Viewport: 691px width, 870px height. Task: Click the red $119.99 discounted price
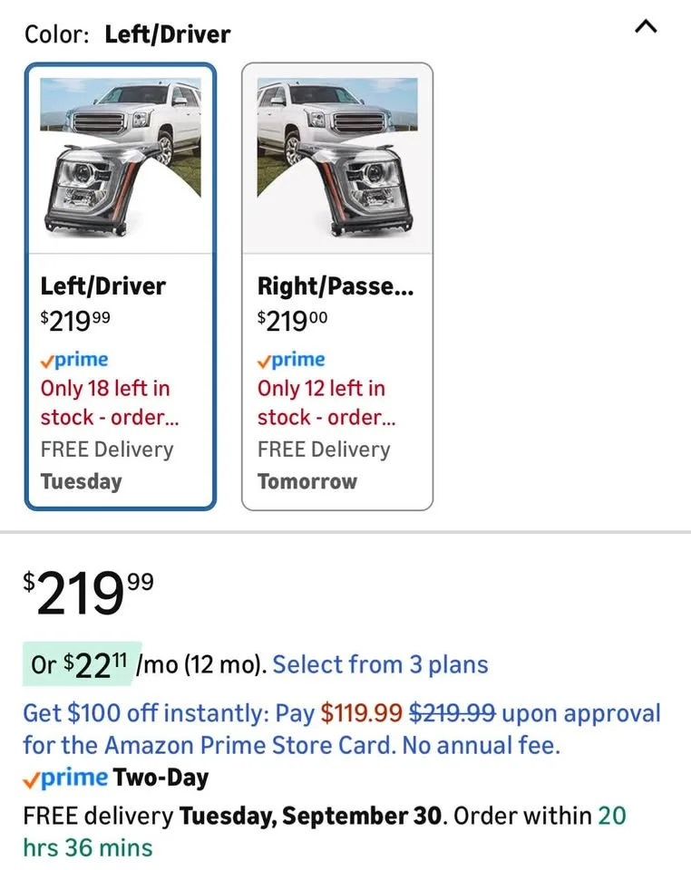[361, 713]
